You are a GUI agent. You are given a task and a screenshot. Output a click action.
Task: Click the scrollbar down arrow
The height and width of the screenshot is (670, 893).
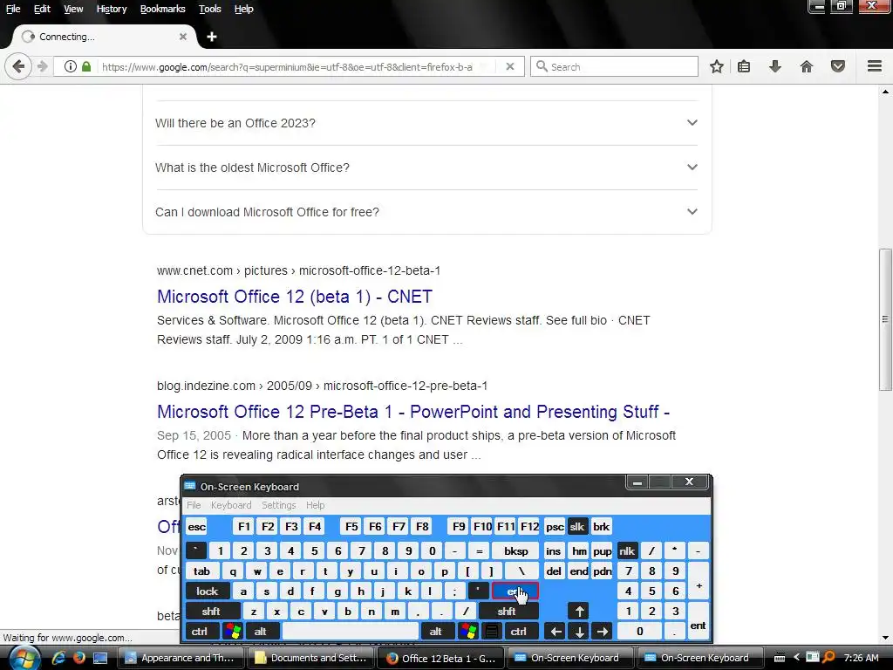[x=885, y=638]
